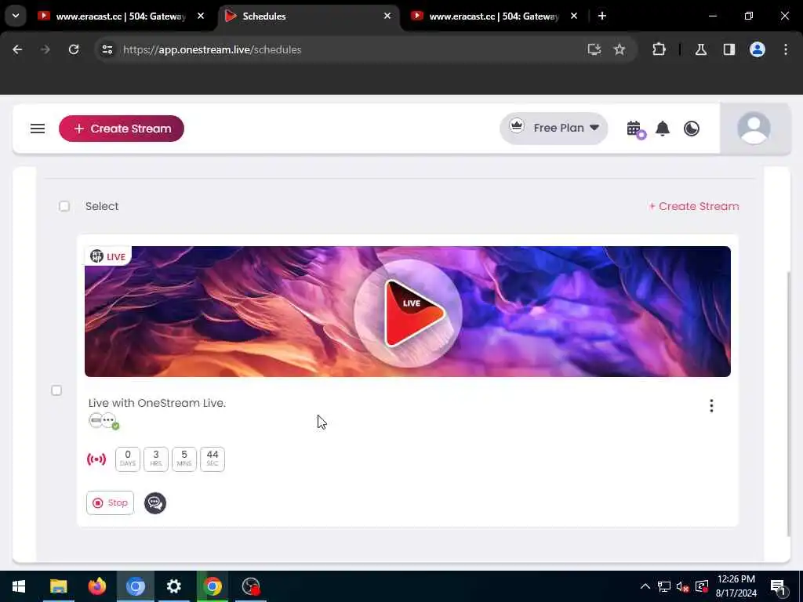Open the Windows Start menu
The image size is (803, 602).
pyautogui.click(x=19, y=586)
